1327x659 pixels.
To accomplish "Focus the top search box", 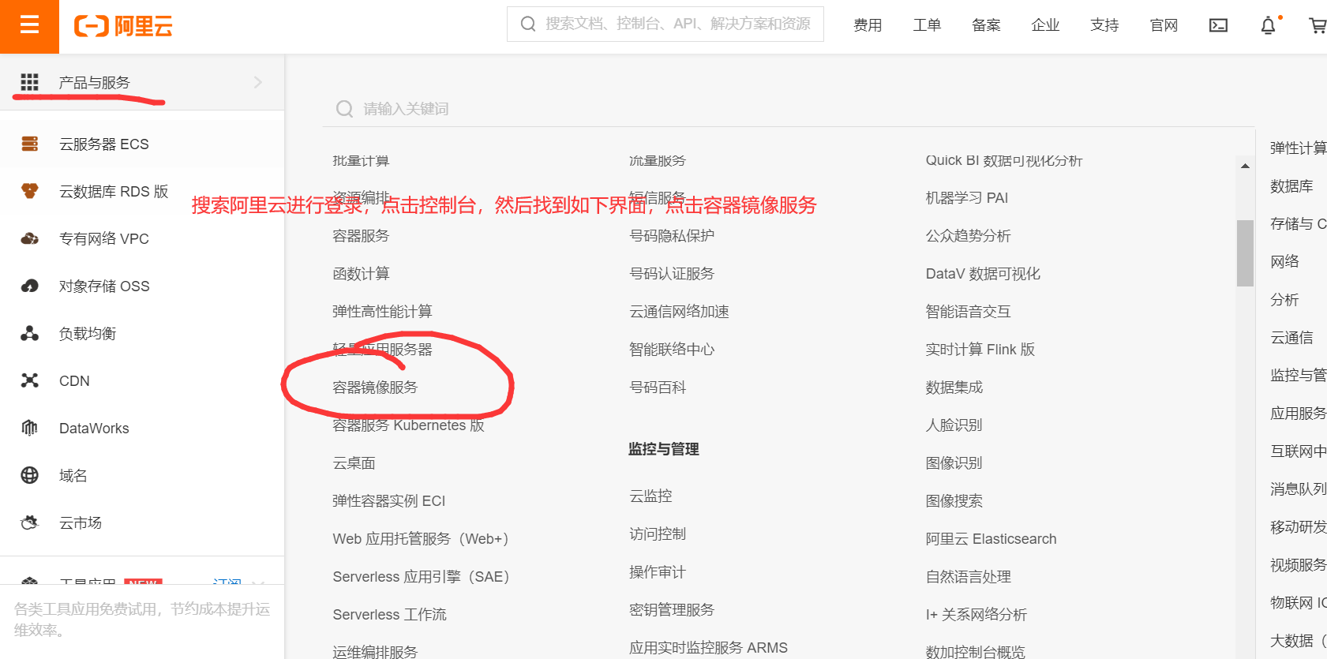I will [x=665, y=24].
